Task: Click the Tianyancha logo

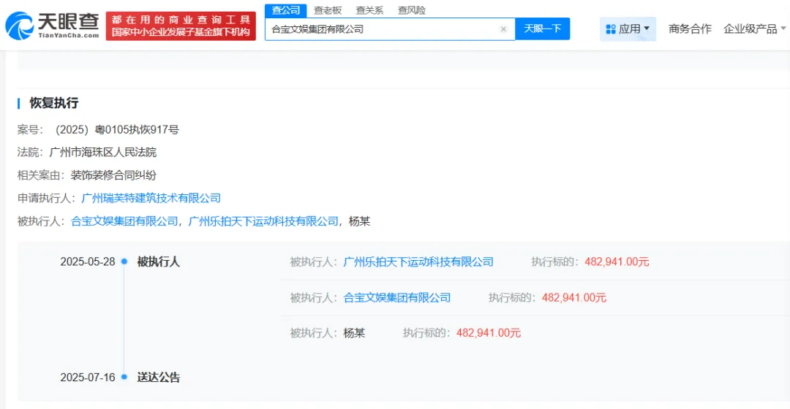Action: tap(52, 26)
